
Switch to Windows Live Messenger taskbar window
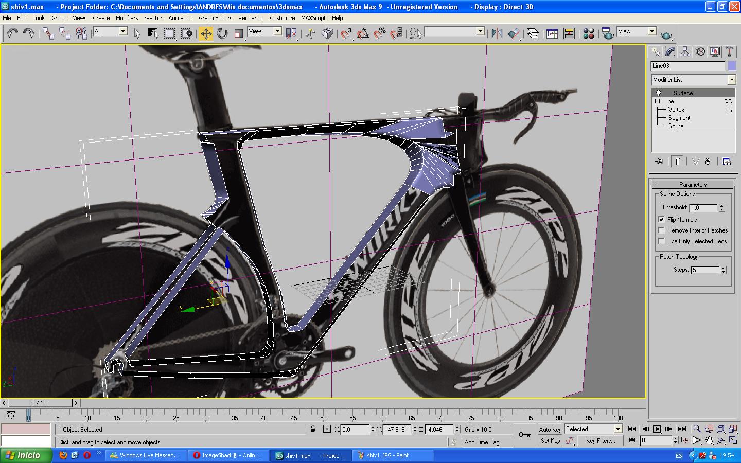146,455
